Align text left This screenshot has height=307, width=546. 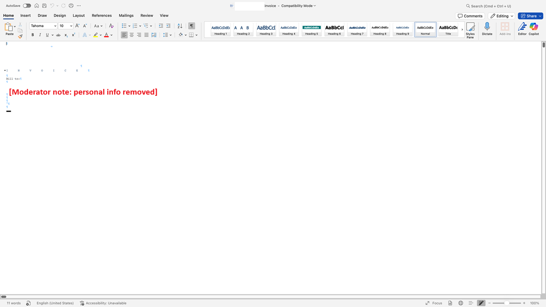[x=124, y=35]
